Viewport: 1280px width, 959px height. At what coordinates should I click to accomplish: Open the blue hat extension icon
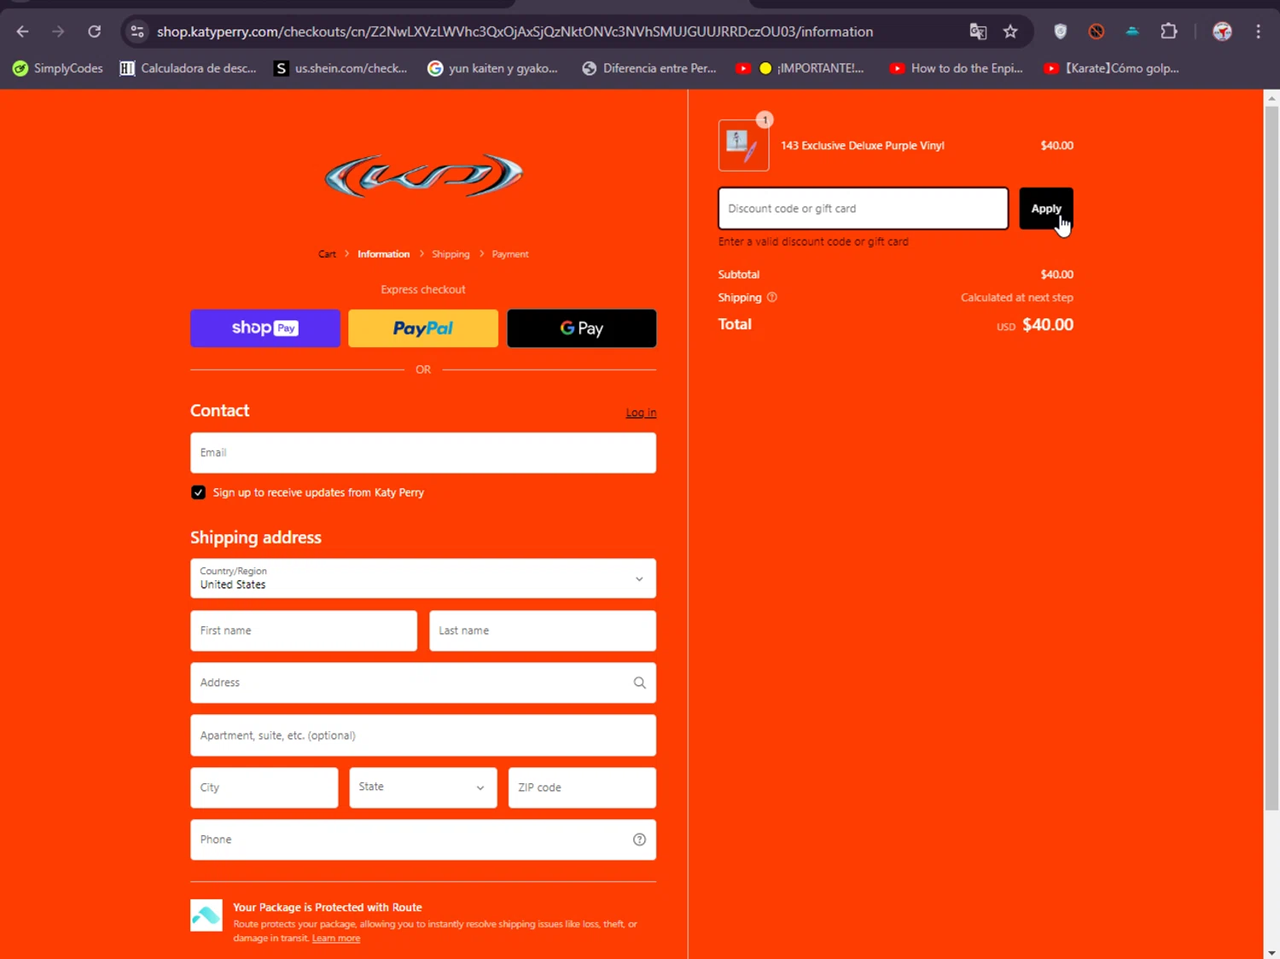(1132, 32)
